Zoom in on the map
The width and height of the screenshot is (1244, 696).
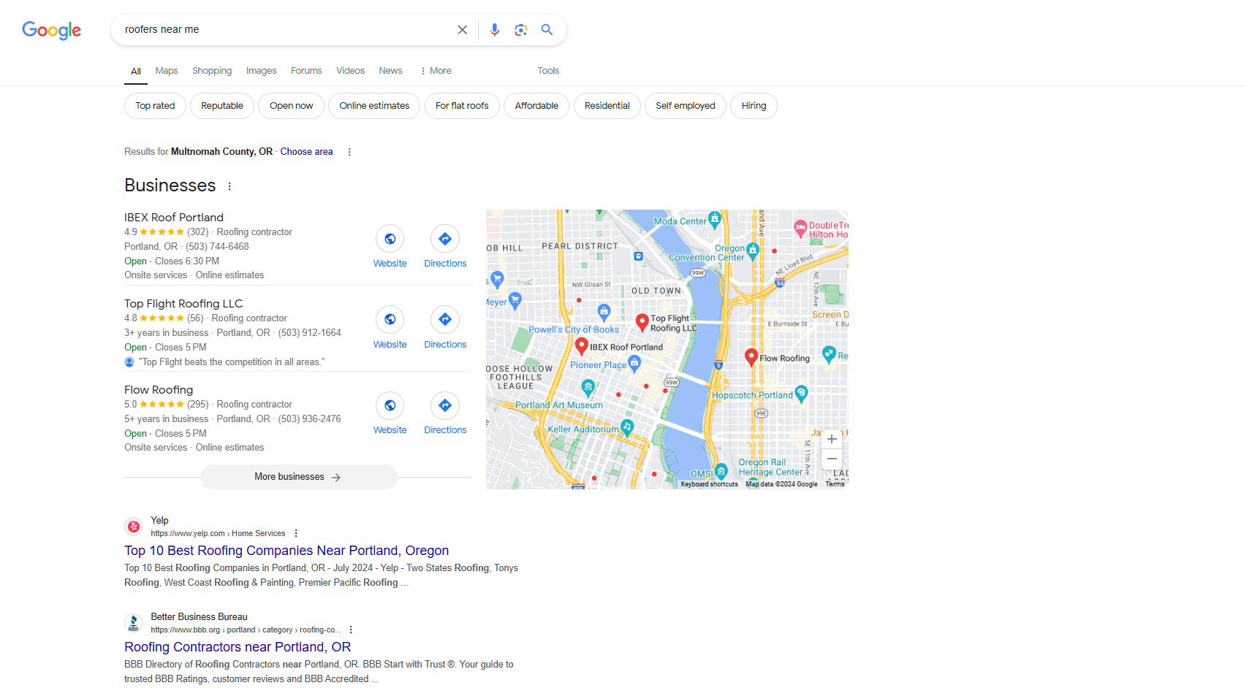(x=832, y=439)
